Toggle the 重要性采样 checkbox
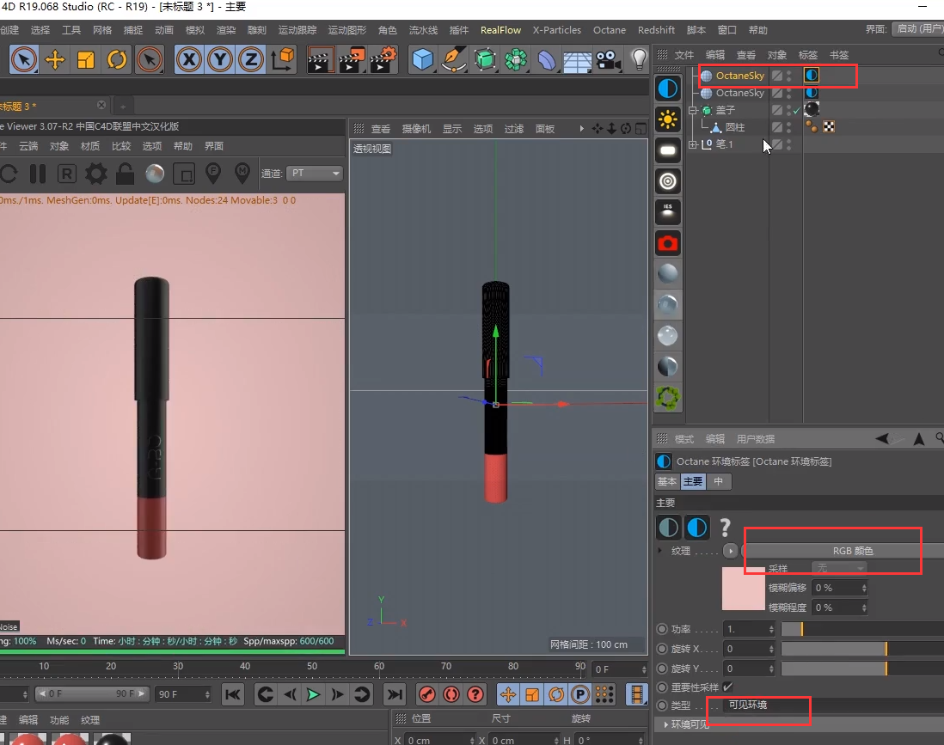The height and width of the screenshot is (745, 944). [728, 687]
